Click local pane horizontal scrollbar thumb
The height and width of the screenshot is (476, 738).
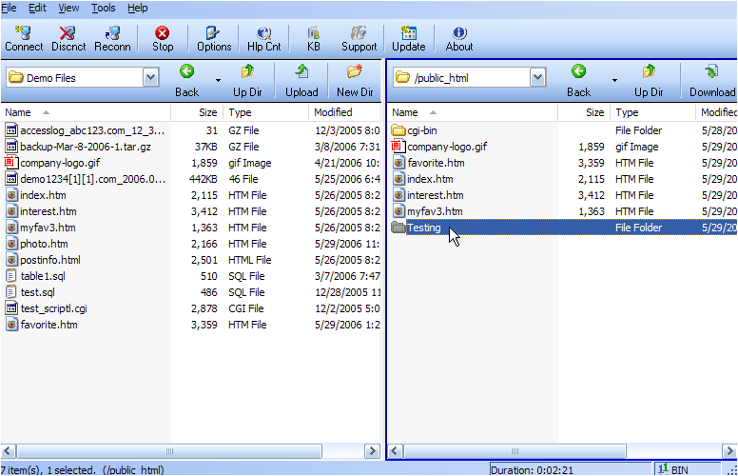(x=169, y=451)
